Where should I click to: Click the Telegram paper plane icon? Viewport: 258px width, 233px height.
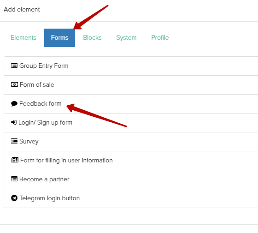point(14,198)
